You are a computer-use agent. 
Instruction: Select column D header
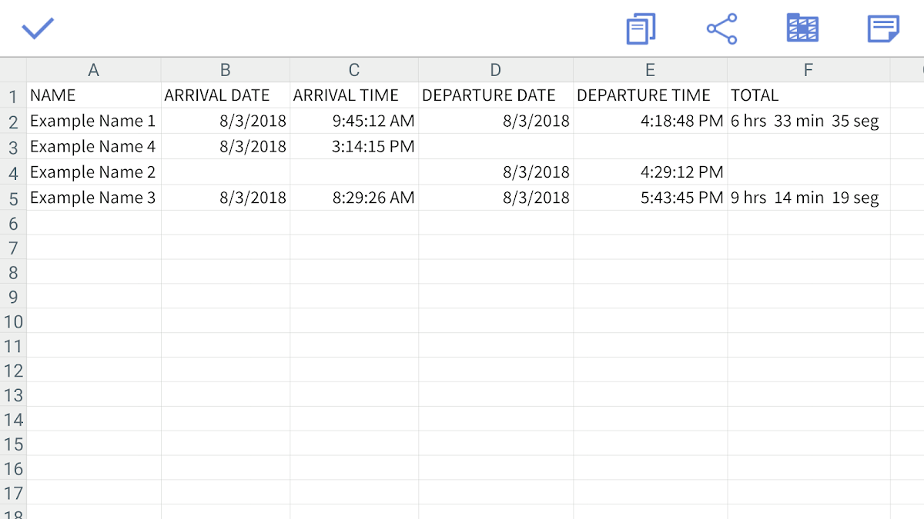(x=495, y=70)
